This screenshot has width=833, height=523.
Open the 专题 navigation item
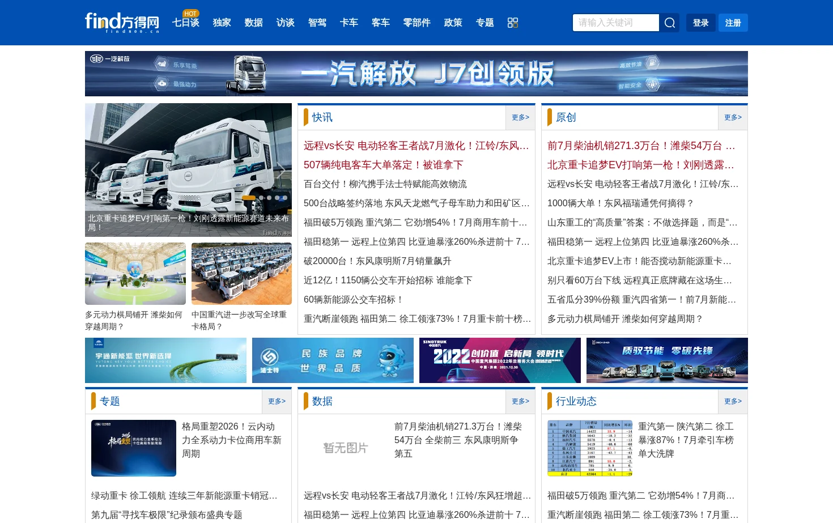point(485,23)
